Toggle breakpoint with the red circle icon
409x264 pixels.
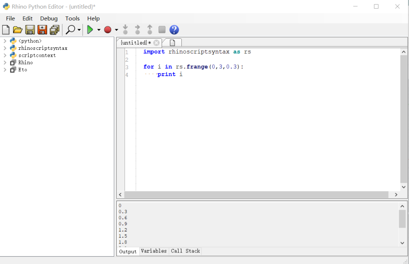tap(108, 30)
